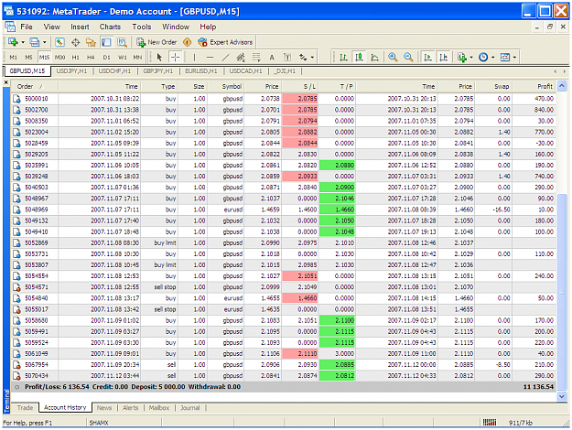
Task: Open the periodicity clock dropdown arrow
Action: pos(493,58)
